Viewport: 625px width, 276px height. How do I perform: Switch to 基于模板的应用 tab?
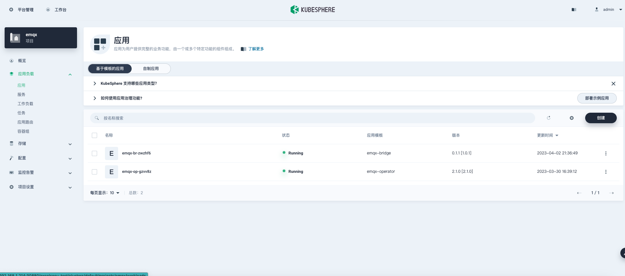pyautogui.click(x=110, y=69)
